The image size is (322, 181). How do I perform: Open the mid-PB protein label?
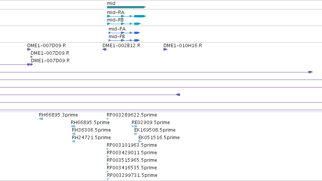pos(117,37)
